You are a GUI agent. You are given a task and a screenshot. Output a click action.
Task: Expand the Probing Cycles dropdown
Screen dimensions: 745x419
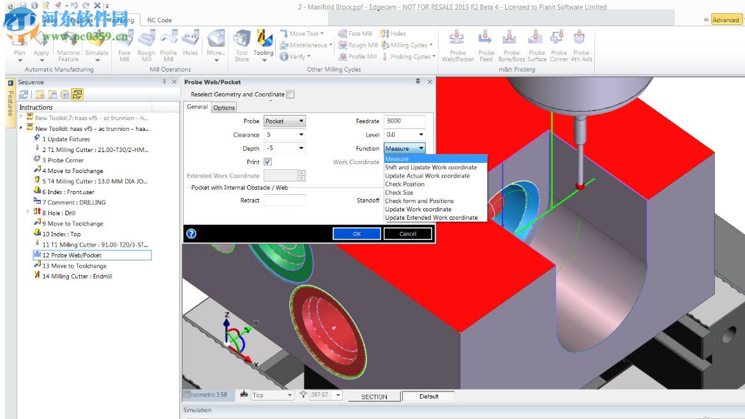point(409,57)
